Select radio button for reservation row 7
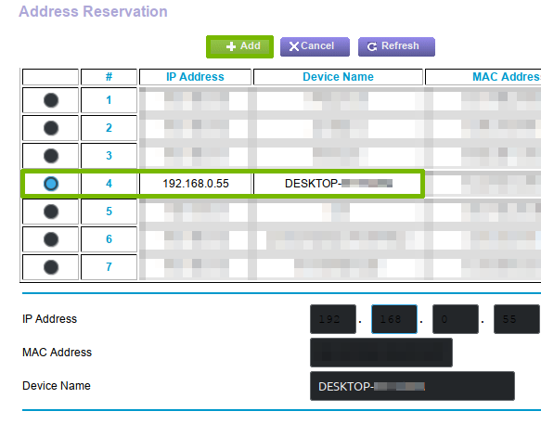The height and width of the screenshot is (424, 541). (x=51, y=267)
